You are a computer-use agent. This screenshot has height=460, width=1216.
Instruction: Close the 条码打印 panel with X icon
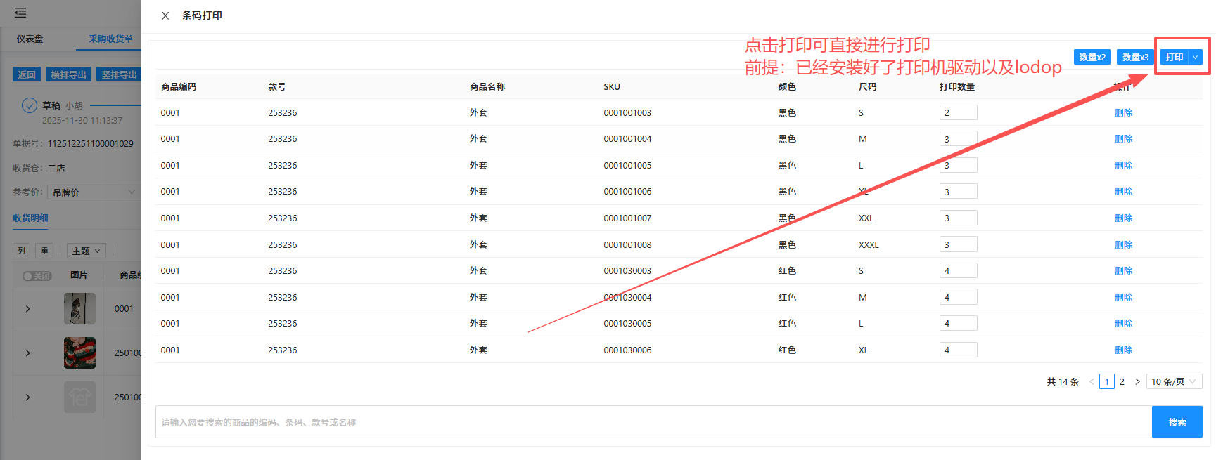point(165,15)
